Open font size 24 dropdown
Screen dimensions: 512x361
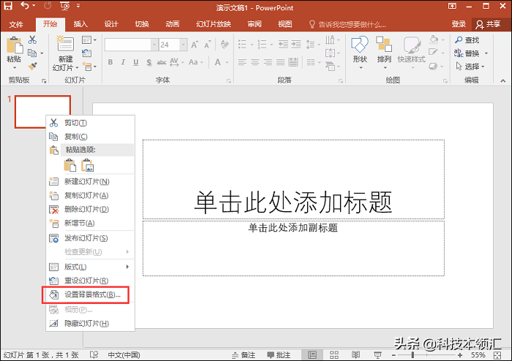[x=183, y=45]
